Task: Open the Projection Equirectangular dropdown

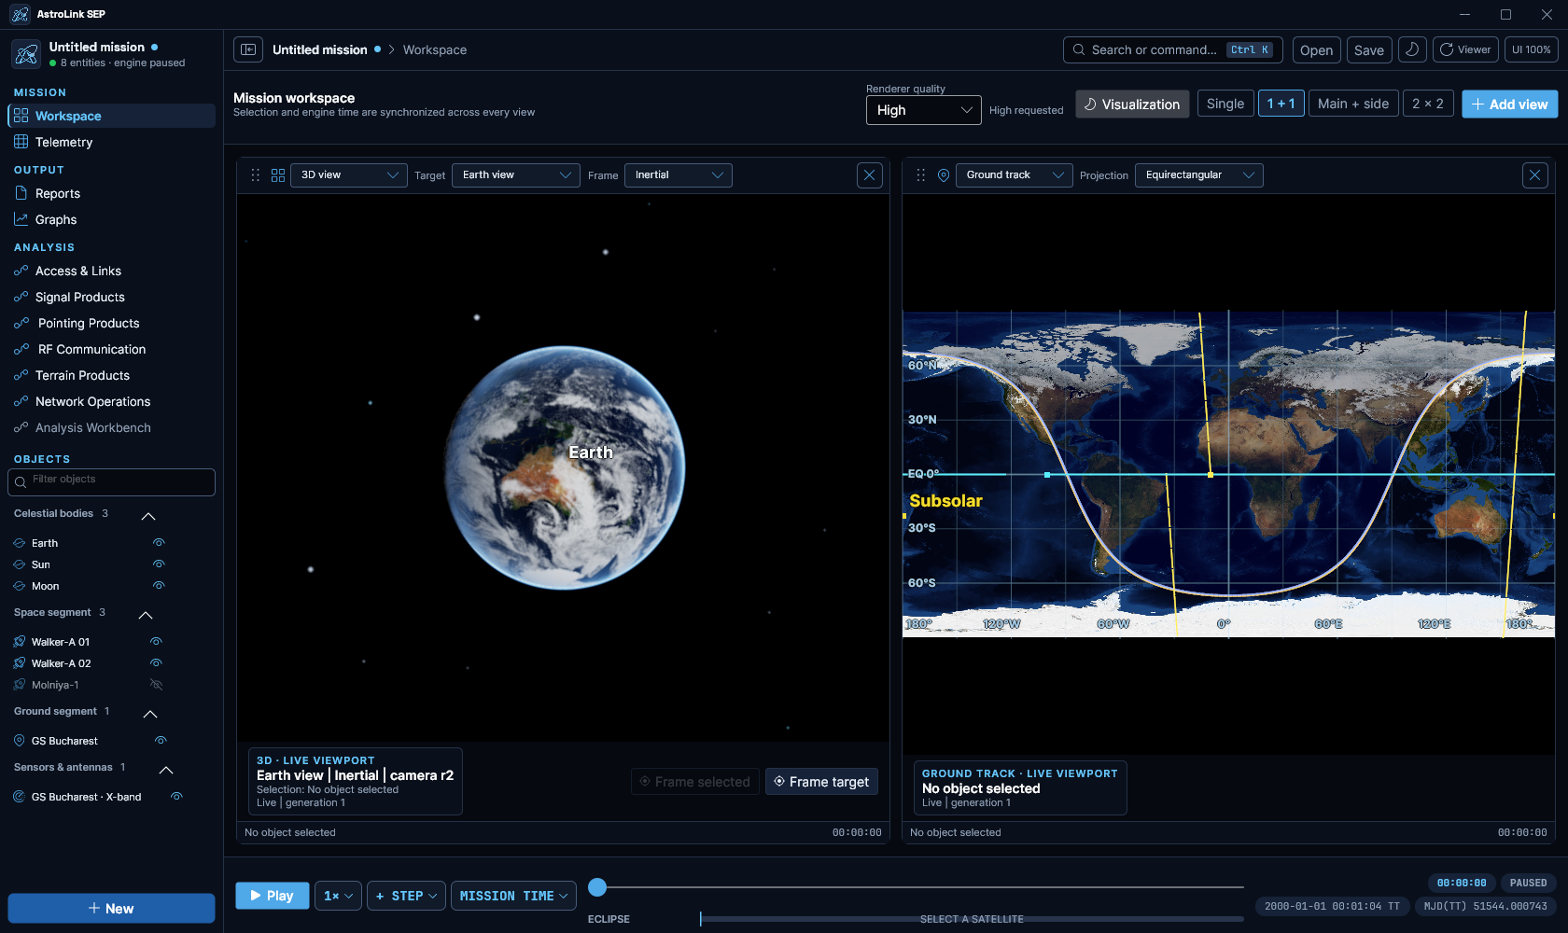Action: [1199, 175]
